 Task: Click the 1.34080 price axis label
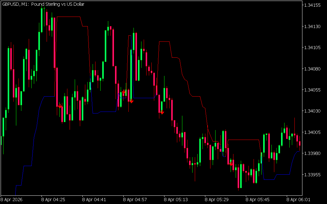pos(313,69)
